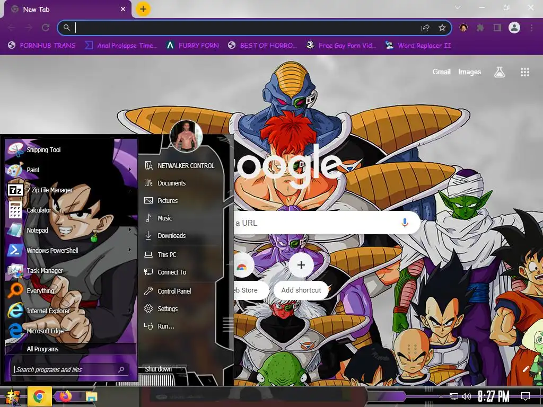Go back to the previous page
The width and height of the screenshot is (543, 407).
point(12,28)
